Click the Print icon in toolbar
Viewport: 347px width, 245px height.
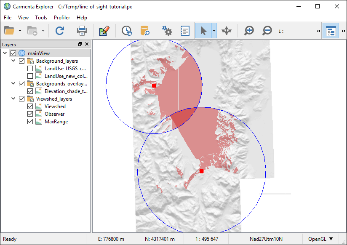point(82,31)
